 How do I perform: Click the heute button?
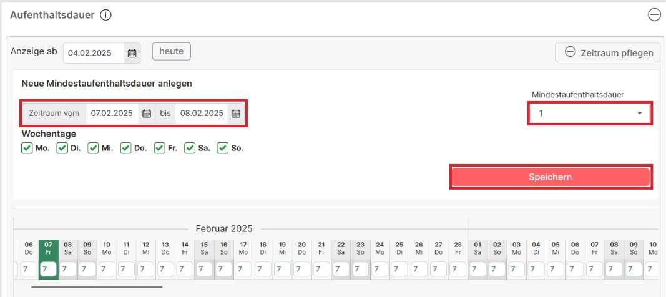tap(171, 52)
